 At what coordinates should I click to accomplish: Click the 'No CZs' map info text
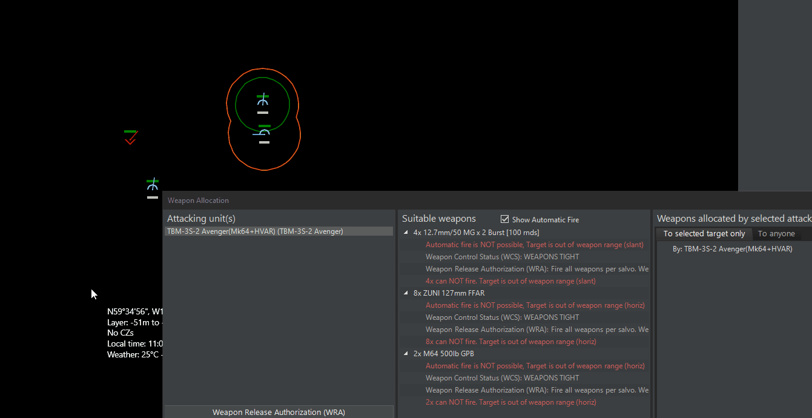120,333
